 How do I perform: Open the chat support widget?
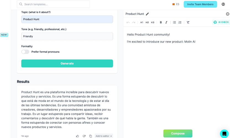point(224,134)
